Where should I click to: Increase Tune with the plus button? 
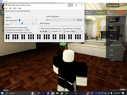[x=33, y=24]
